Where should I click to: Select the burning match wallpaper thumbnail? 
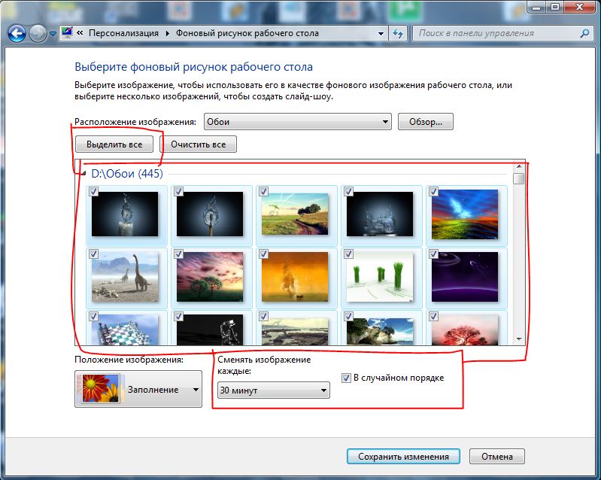[x=210, y=214]
